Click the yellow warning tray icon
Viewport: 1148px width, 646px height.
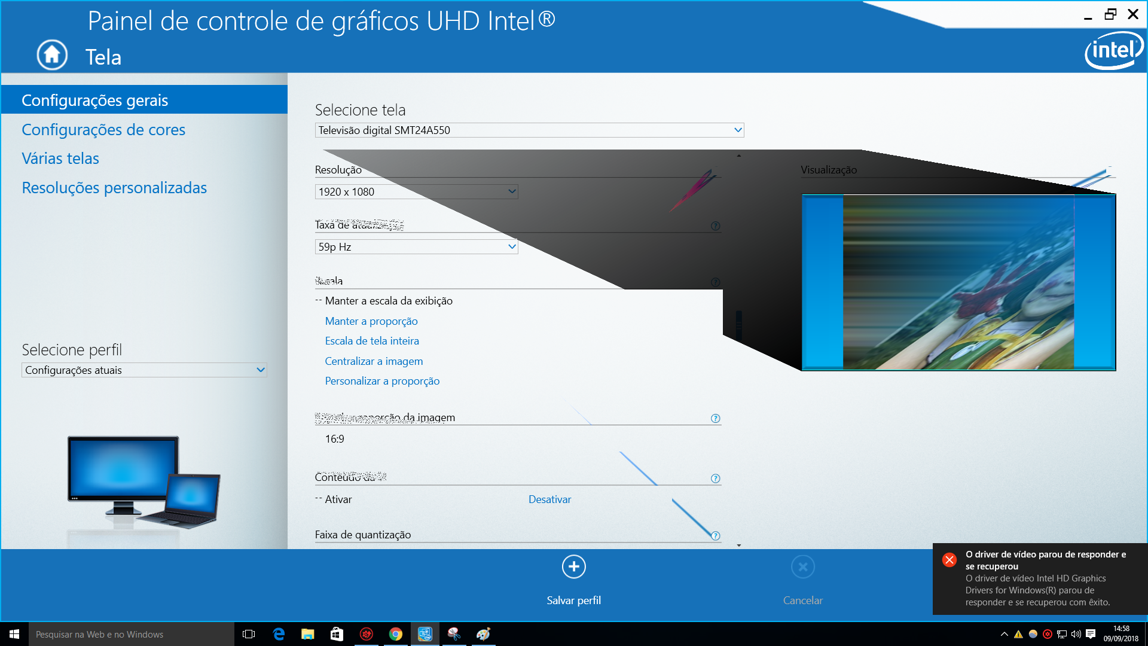click(x=1018, y=634)
